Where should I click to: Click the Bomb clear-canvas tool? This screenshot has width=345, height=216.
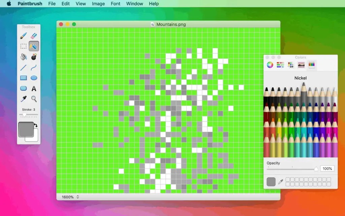tap(34, 57)
